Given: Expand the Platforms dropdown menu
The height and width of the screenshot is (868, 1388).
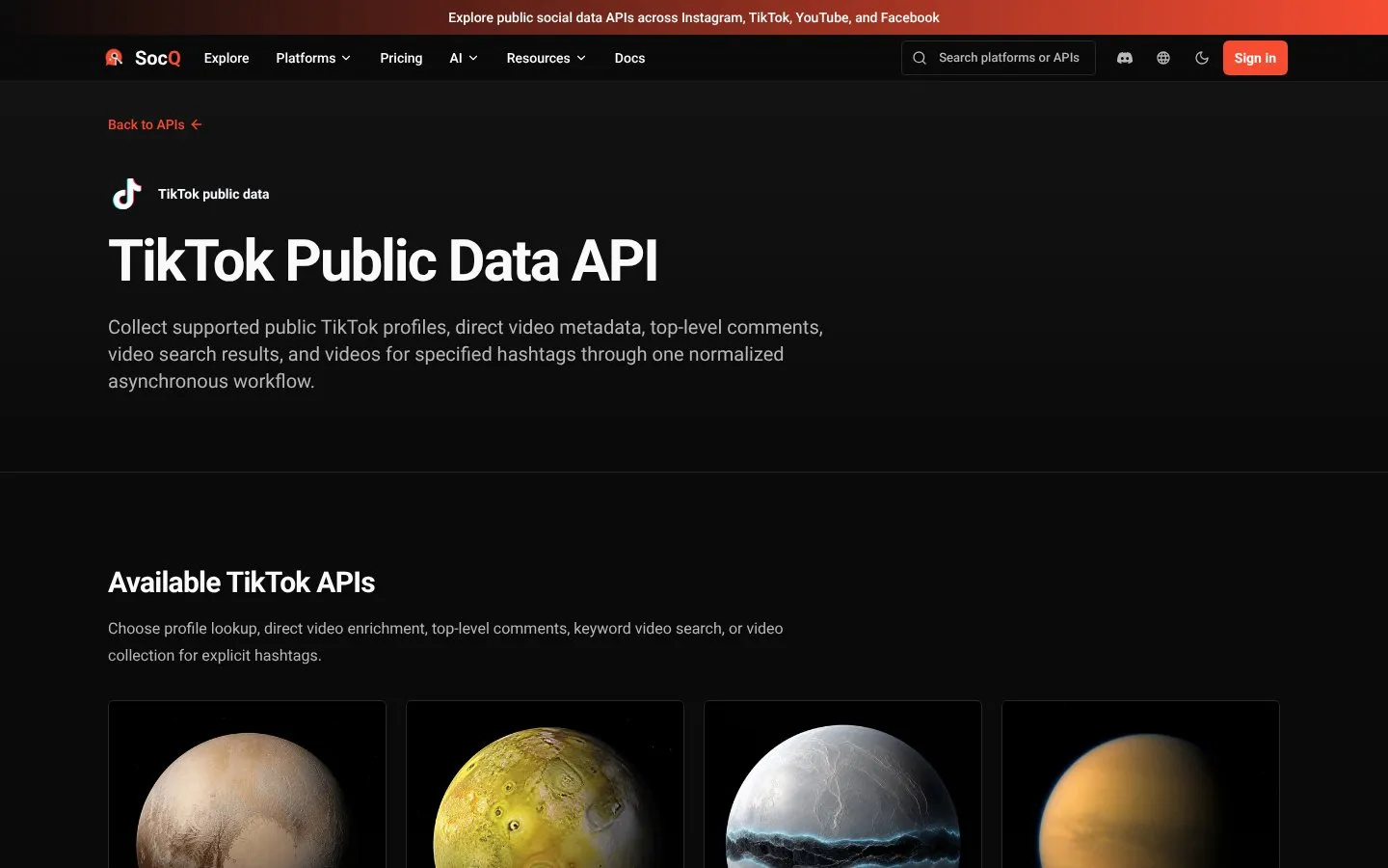Looking at the screenshot, I should click(x=313, y=58).
